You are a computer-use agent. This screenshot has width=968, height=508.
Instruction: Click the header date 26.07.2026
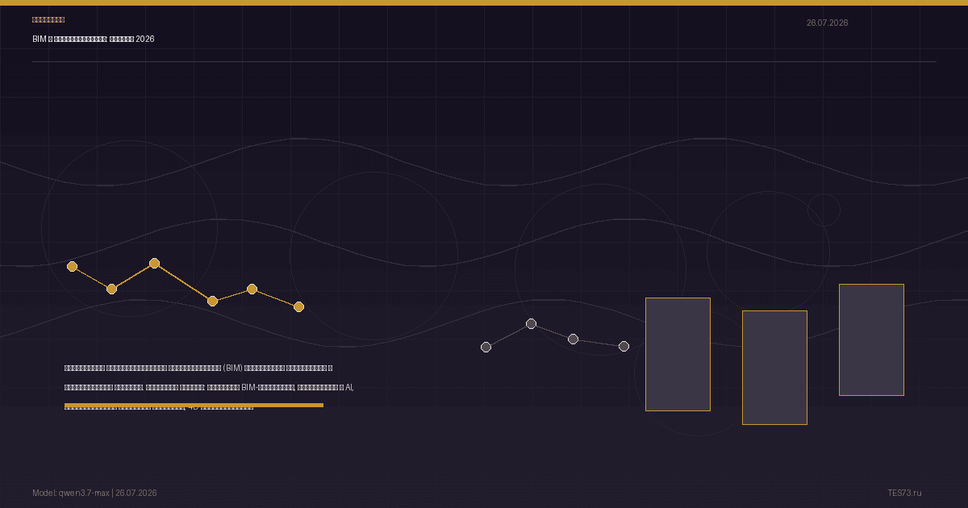point(827,23)
